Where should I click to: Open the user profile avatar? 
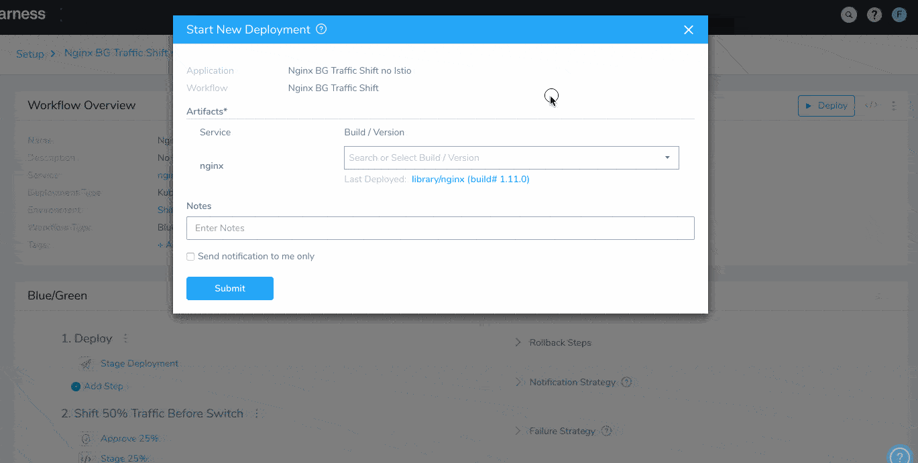tap(899, 15)
